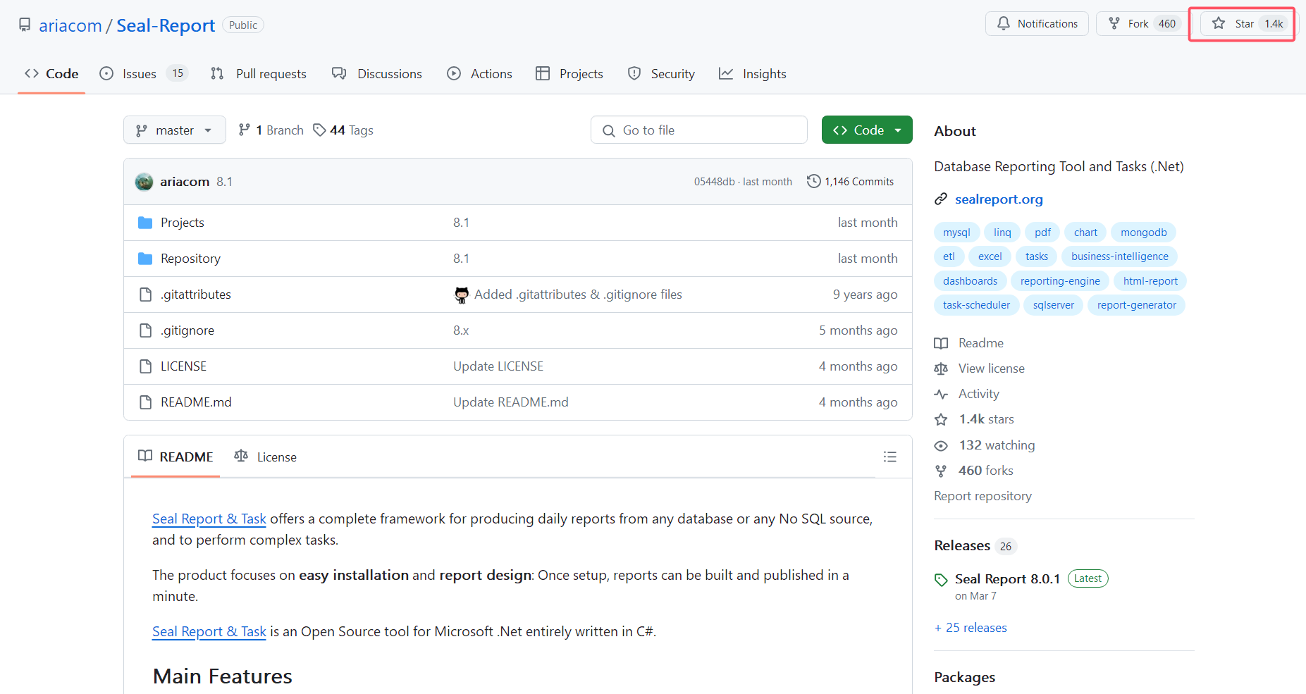Click the repository book icon beside ariacom
This screenshot has width=1306, height=694.
25,25
